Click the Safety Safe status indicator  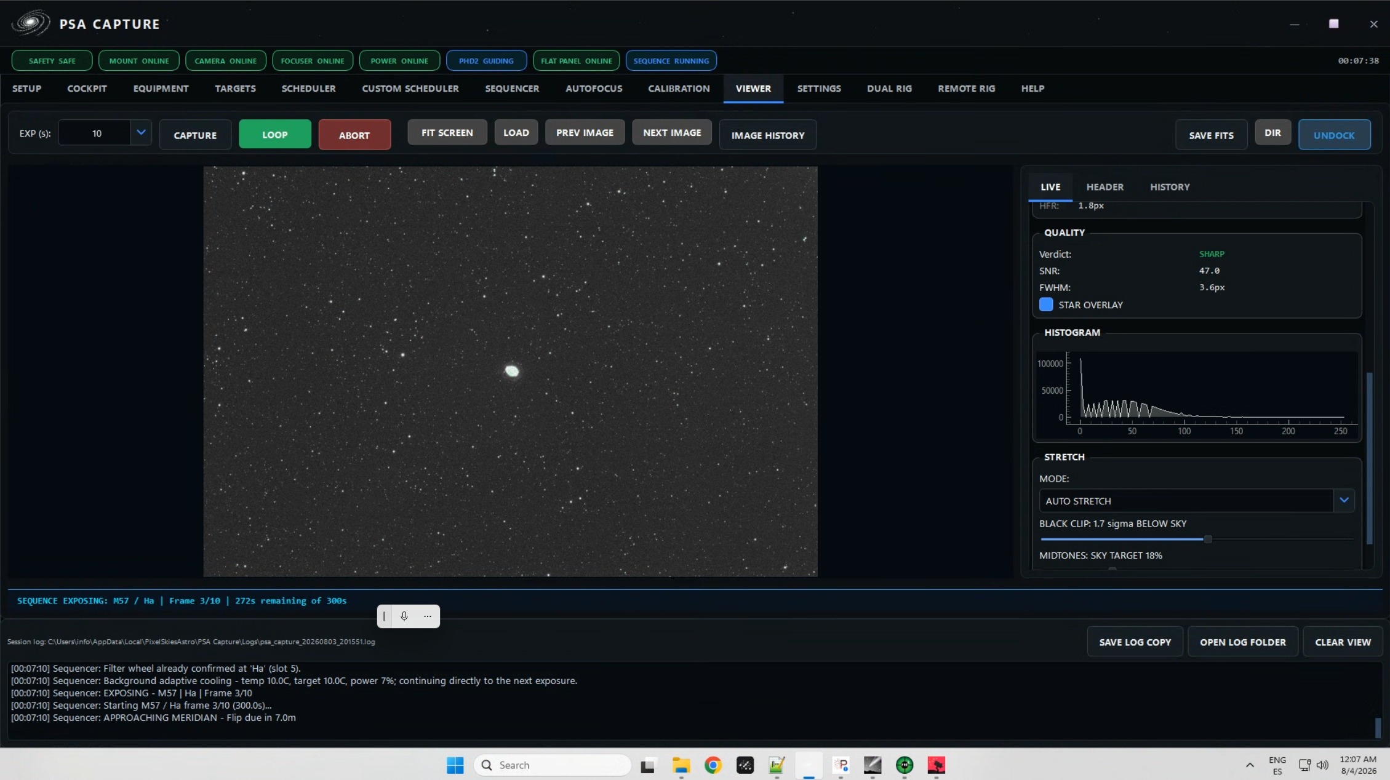coord(52,60)
